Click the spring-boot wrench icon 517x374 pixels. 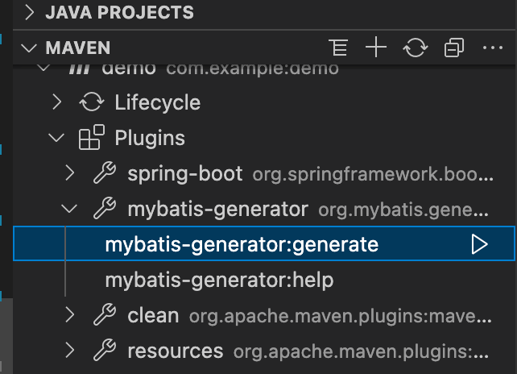coord(105,172)
